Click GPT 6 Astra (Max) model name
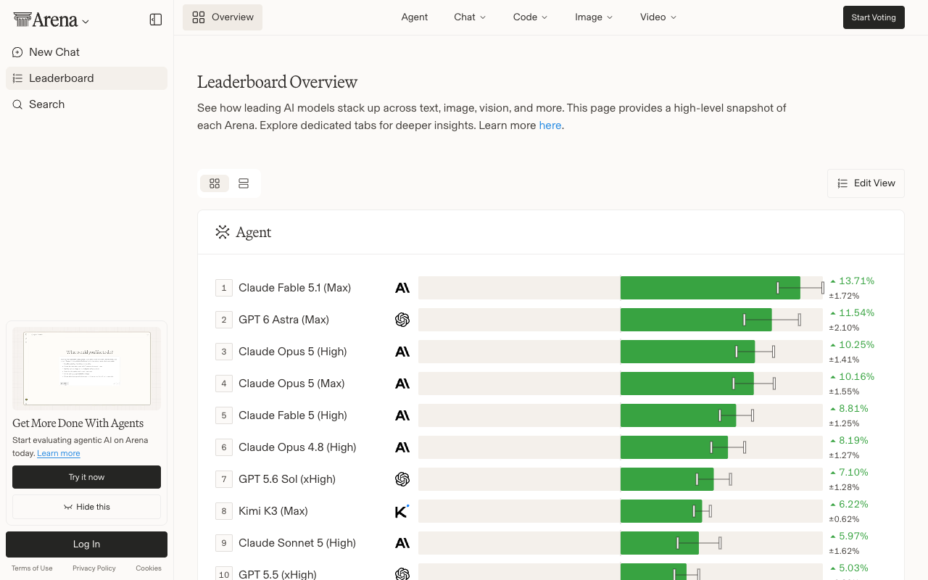 tap(283, 320)
